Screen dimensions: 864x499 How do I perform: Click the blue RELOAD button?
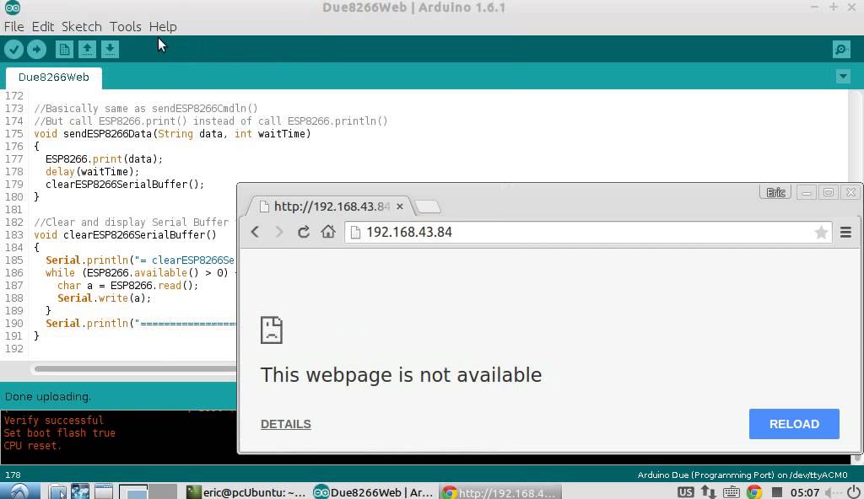coord(794,424)
